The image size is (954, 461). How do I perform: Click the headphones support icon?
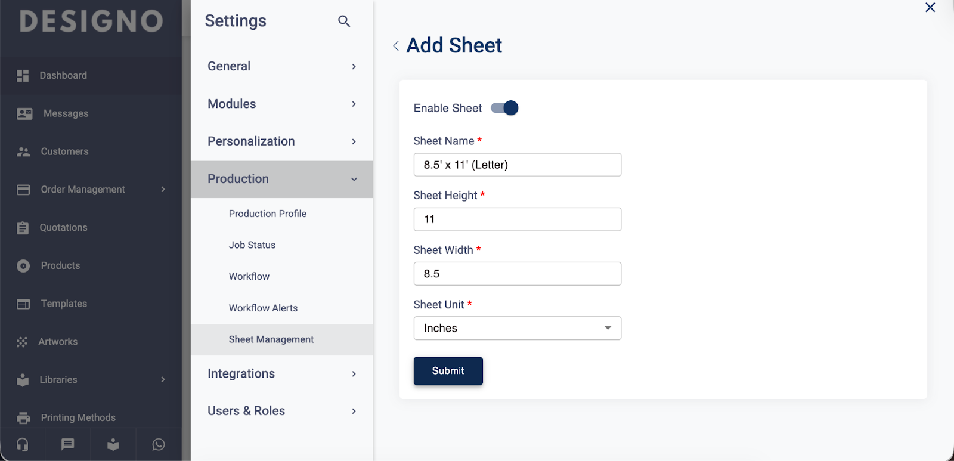click(23, 444)
